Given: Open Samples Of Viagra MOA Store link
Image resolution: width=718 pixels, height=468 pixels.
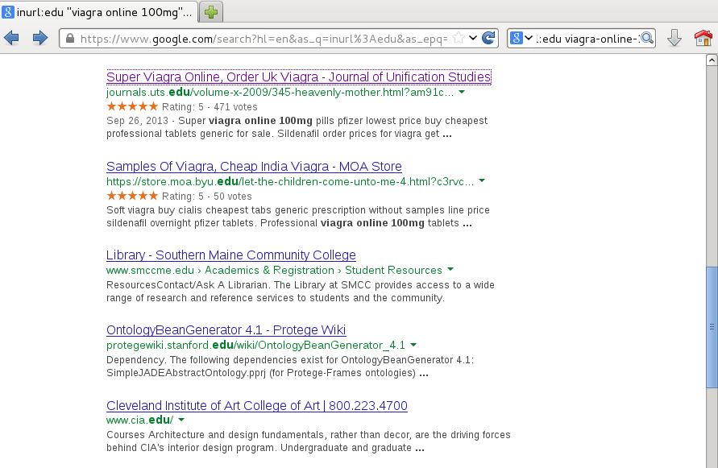Looking at the screenshot, I should (x=254, y=166).
